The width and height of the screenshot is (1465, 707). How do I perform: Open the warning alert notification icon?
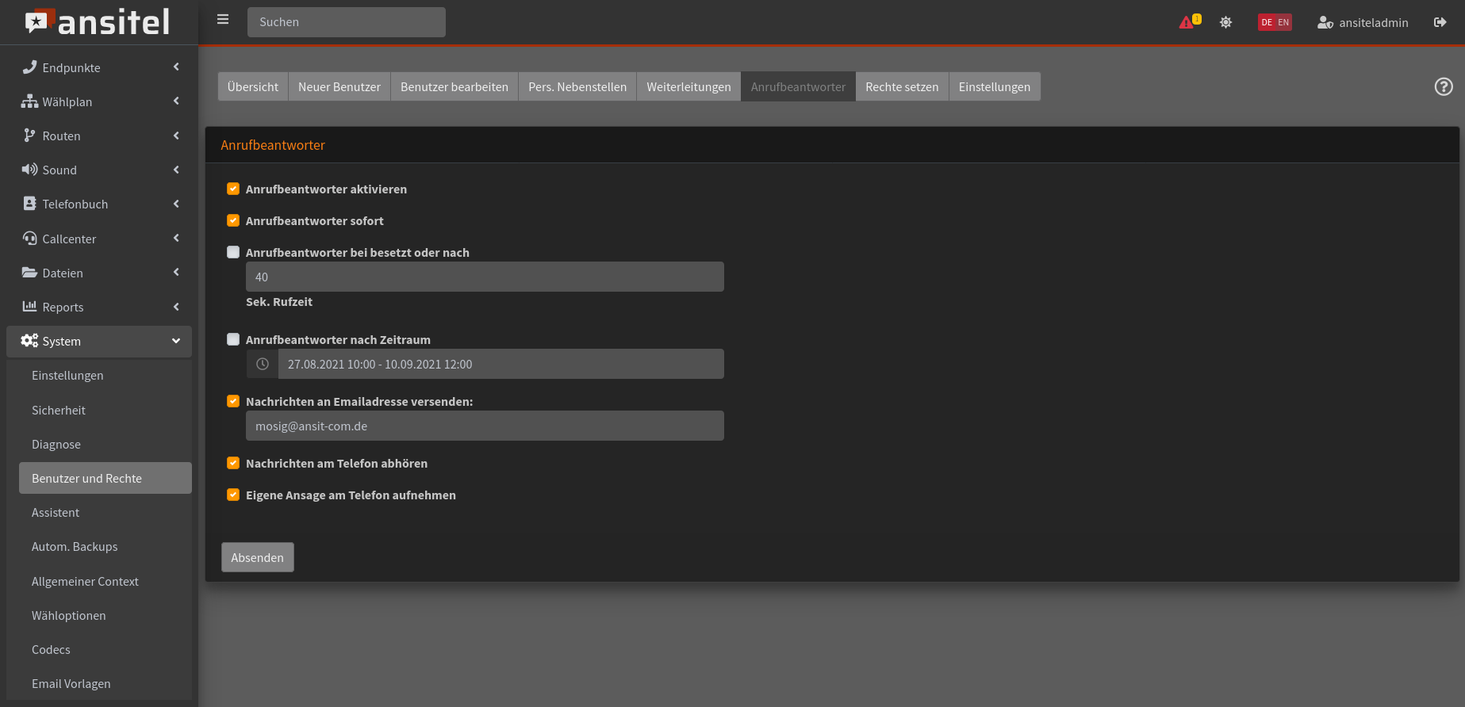pyautogui.click(x=1187, y=22)
